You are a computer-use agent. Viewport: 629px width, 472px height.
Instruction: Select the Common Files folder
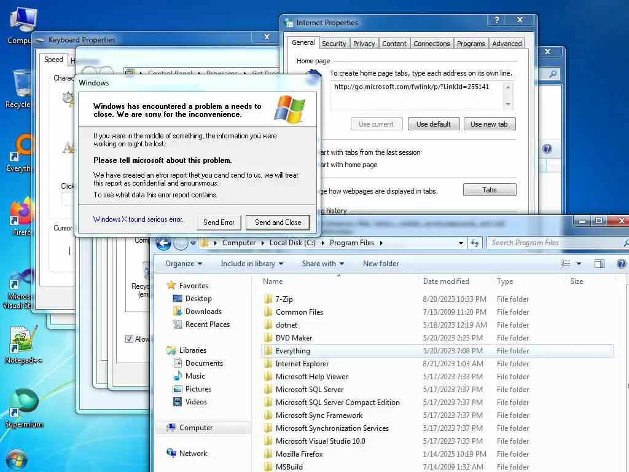coord(299,312)
